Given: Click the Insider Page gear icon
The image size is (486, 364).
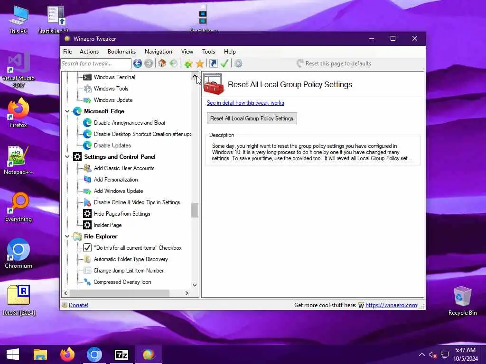Looking at the screenshot, I should pyautogui.click(x=87, y=225).
